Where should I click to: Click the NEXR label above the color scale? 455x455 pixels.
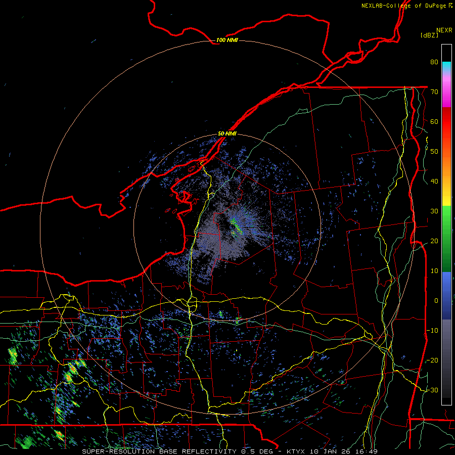tap(444, 30)
